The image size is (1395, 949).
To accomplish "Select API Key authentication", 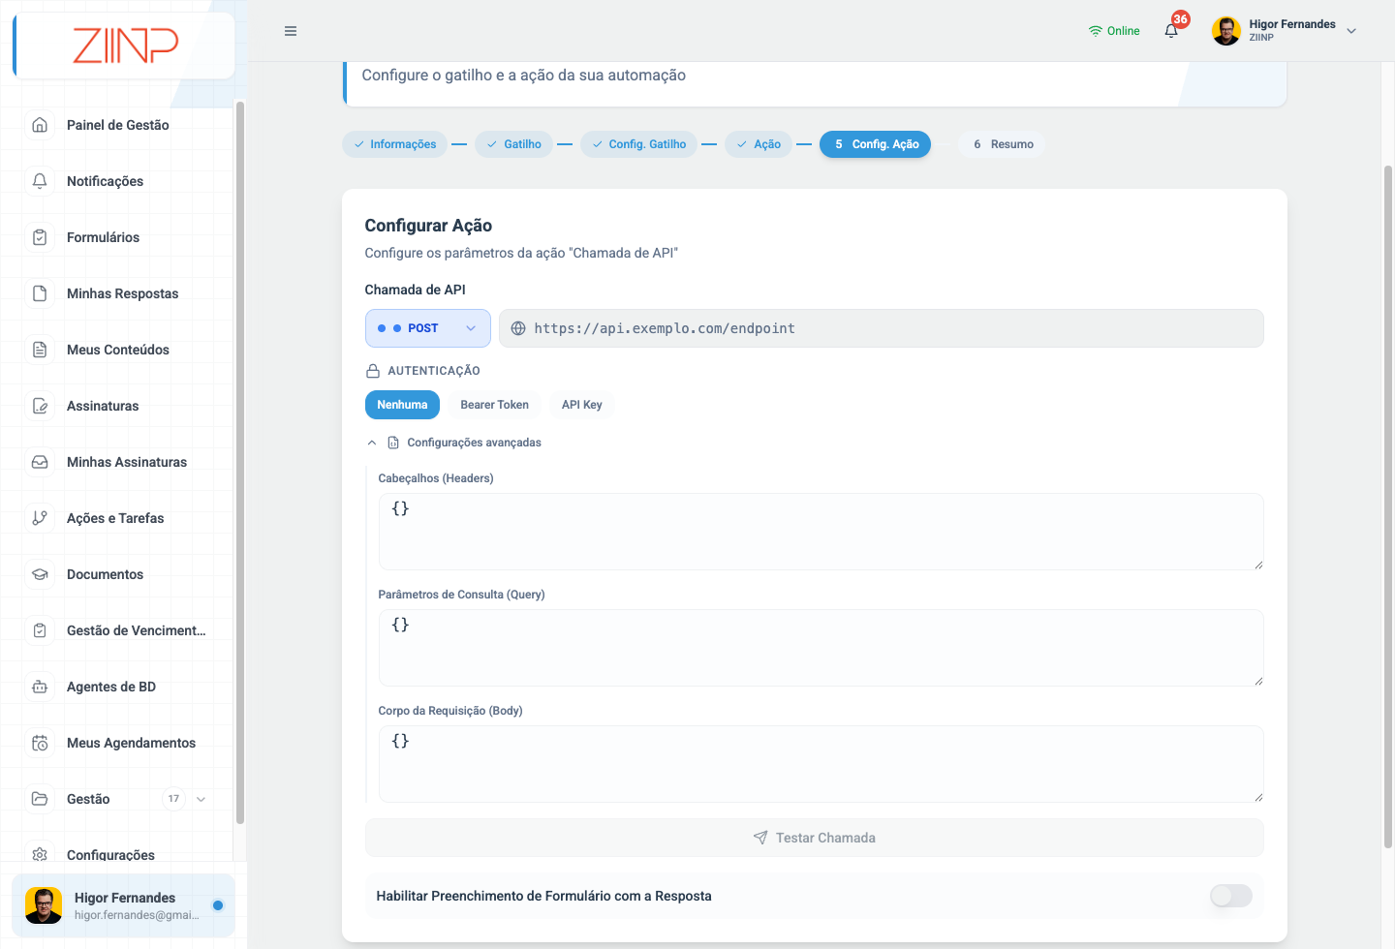I will click(x=582, y=405).
